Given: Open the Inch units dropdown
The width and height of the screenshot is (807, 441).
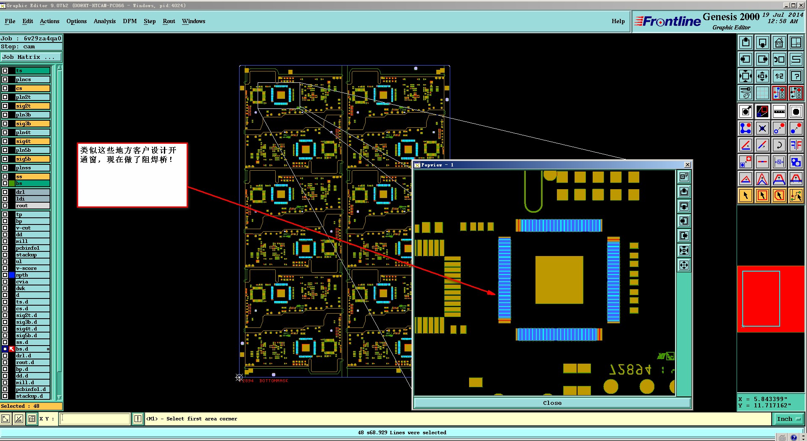Looking at the screenshot, I should click(789, 419).
